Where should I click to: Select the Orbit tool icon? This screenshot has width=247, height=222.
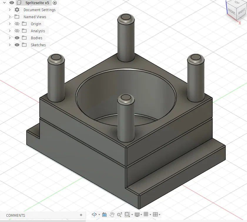point(94,214)
